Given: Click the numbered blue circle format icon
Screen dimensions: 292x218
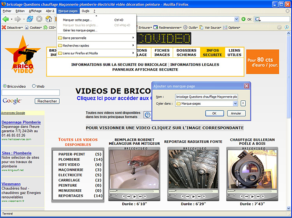Looking at the screenshot, I should tap(148, 115).
